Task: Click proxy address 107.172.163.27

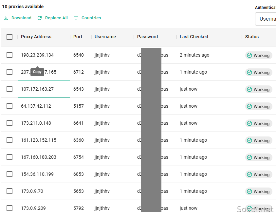Action: coord(37,89)
